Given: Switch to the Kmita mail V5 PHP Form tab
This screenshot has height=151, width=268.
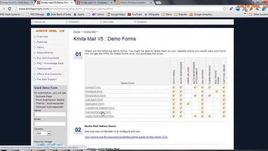Looking at the screenshot, I should (x=16, y=3).
